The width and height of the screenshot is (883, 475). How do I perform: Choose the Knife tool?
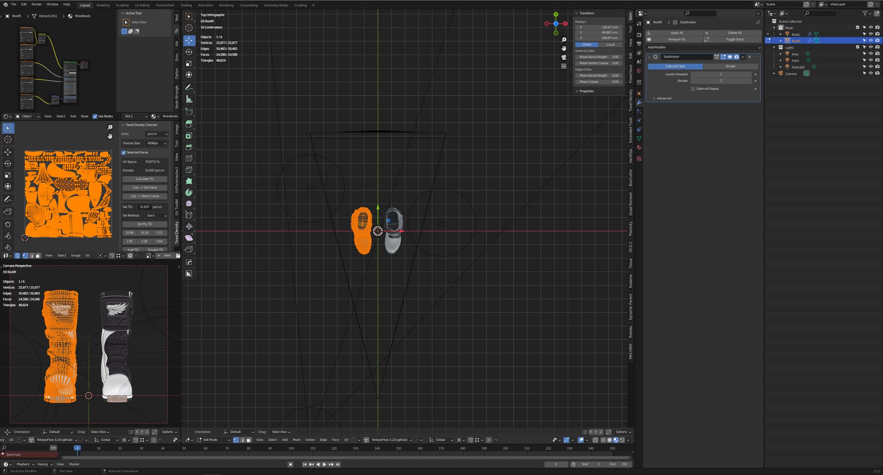[x=189, y=170]
